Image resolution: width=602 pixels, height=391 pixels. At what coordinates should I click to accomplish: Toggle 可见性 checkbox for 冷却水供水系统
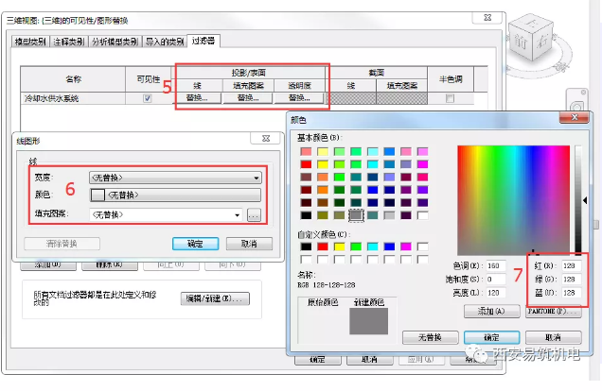tap(148, 98)
